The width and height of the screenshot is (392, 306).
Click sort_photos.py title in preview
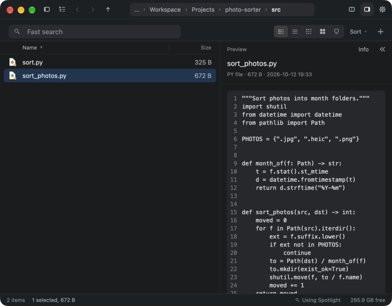[x=252, y=64]
